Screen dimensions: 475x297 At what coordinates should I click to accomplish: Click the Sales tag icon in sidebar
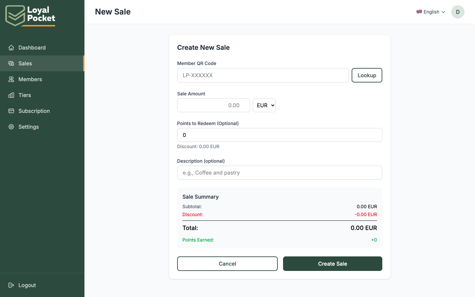(x=11, y=63)
